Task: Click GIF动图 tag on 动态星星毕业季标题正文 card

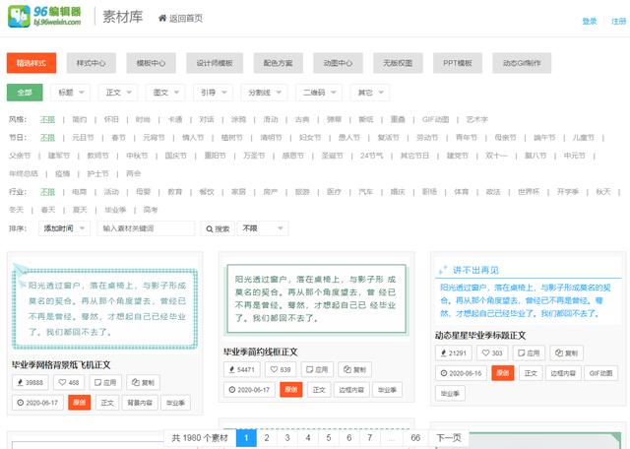Action: 600,373
